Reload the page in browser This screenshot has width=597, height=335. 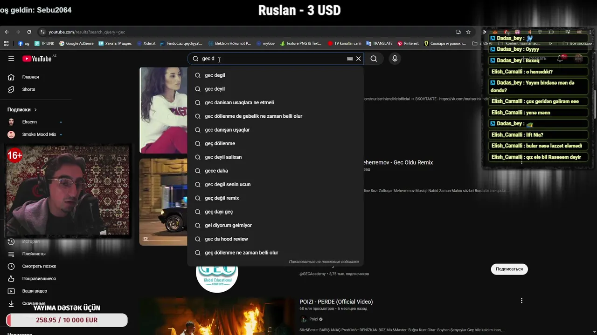[29, 32]
